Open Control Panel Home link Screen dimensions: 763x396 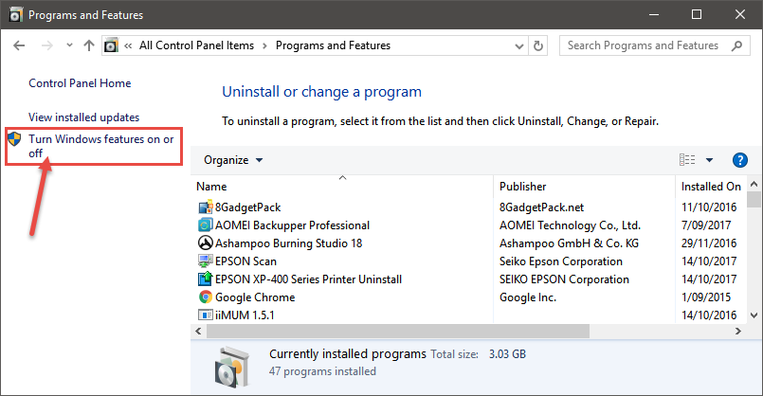80,83
